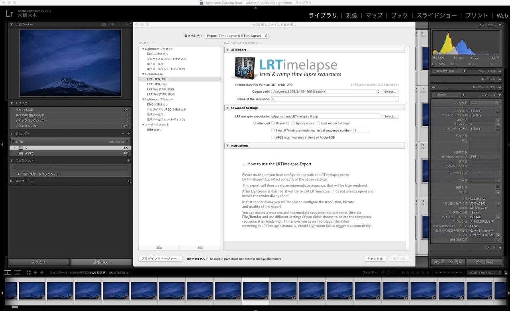Open the export destination dropdown
This screenshot has width=510, height=311.
(x=237, y=36)
